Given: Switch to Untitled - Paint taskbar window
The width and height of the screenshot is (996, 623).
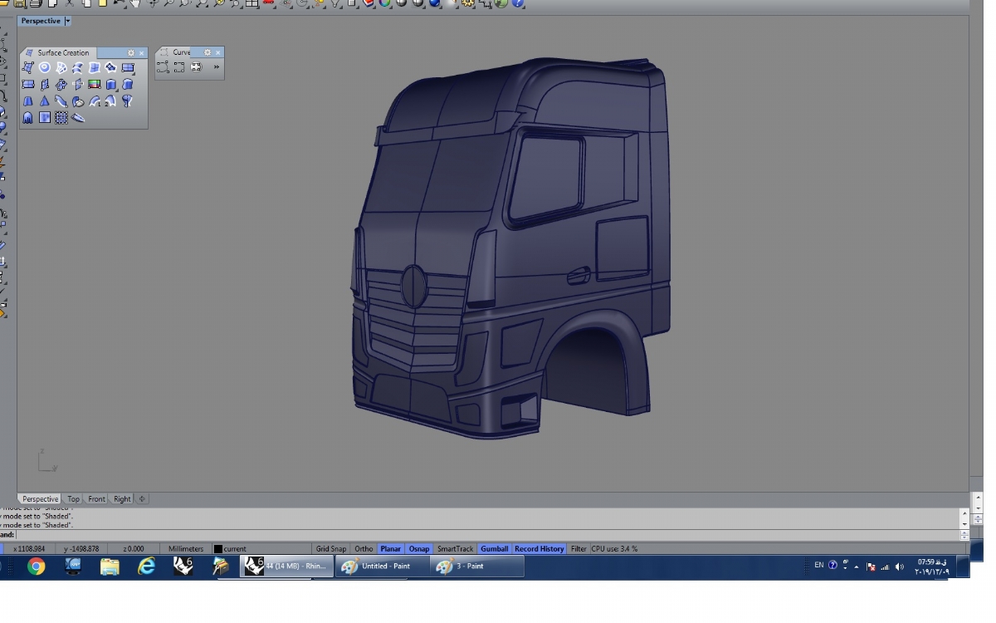Looking at the screenshot, I should [382, 567].
